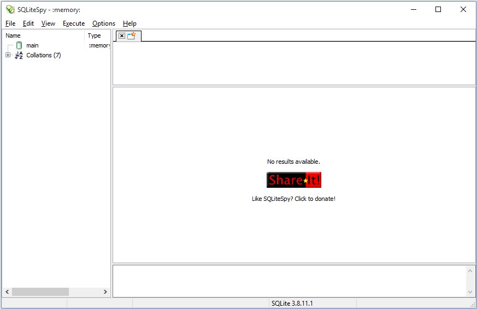Click the ':memory' type cell
Screen dimensions: 477x309
(x=99, y=45)
